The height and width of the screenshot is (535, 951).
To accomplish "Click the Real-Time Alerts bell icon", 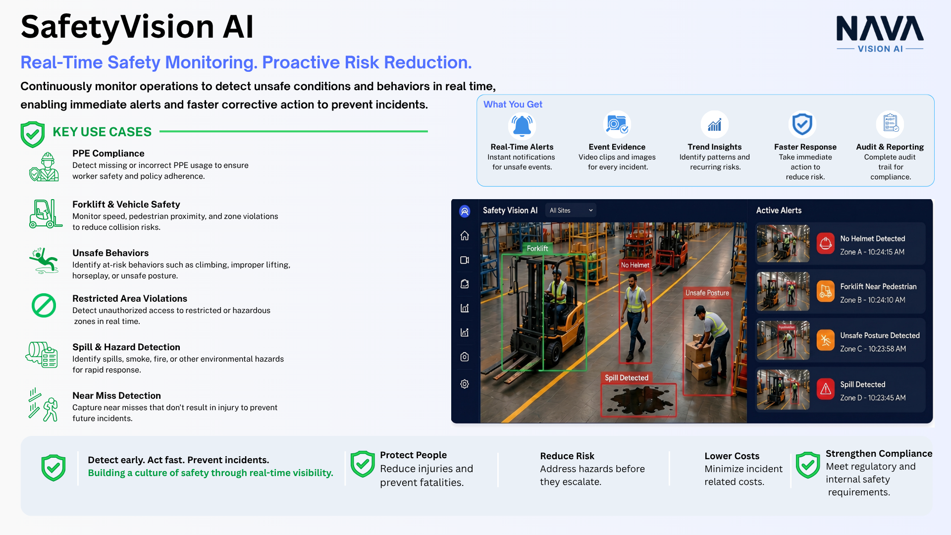I will (x=522, y=126).
